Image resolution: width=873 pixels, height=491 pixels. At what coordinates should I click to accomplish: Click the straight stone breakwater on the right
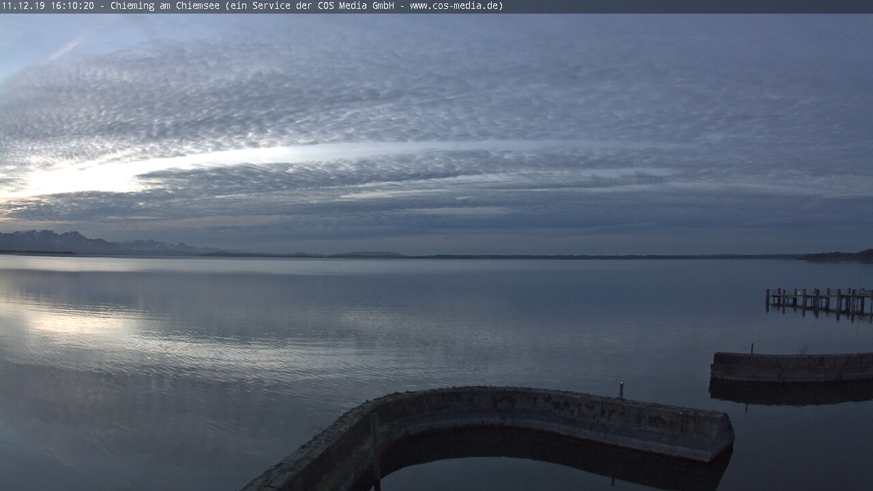click(x=791, y=366)
